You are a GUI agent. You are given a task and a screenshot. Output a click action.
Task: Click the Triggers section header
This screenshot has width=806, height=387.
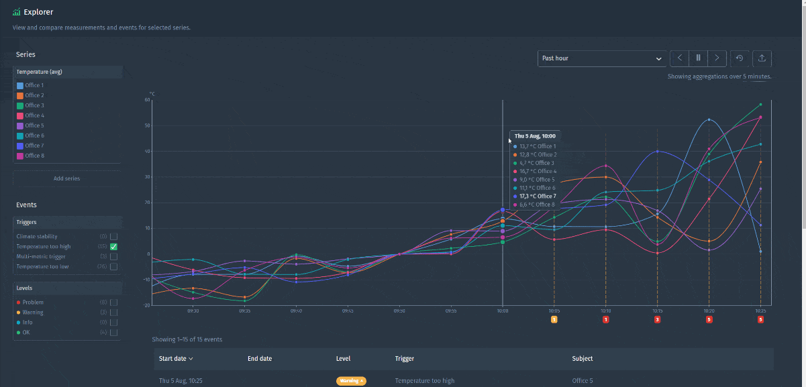click(x=27, y=221)
